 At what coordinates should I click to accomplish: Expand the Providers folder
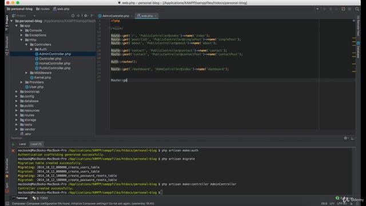pyautogui.click(x=21, y=82)
